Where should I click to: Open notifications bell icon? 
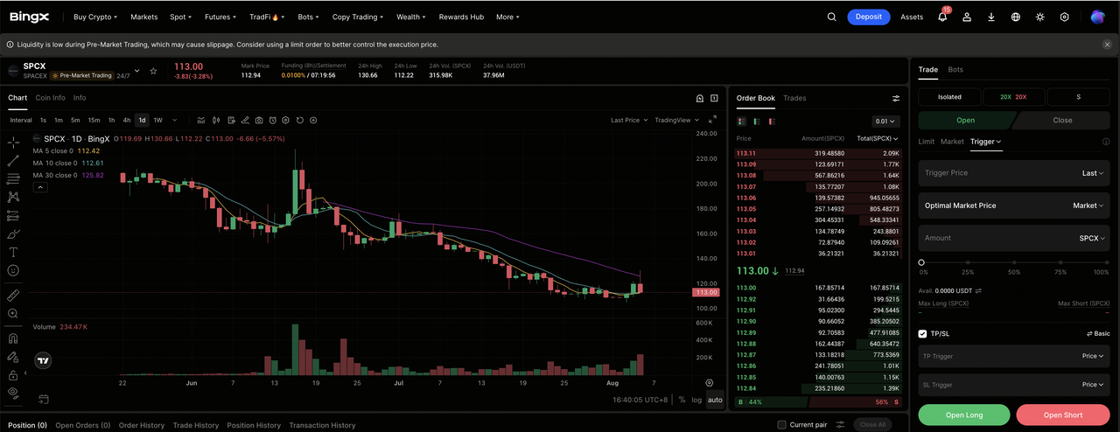point(942,17)
